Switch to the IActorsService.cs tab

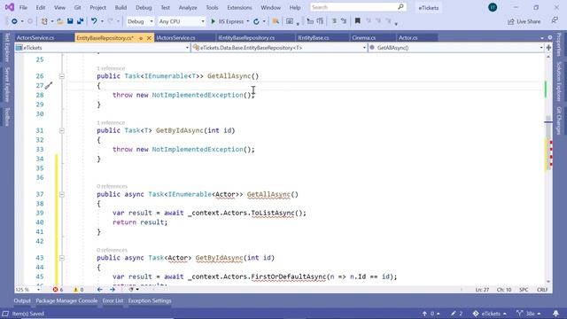coord(176,37)
